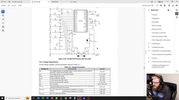Expand 10 Application and Implementation bookmark
Viewport: 179px width, 100px height.
click(149, 51)
